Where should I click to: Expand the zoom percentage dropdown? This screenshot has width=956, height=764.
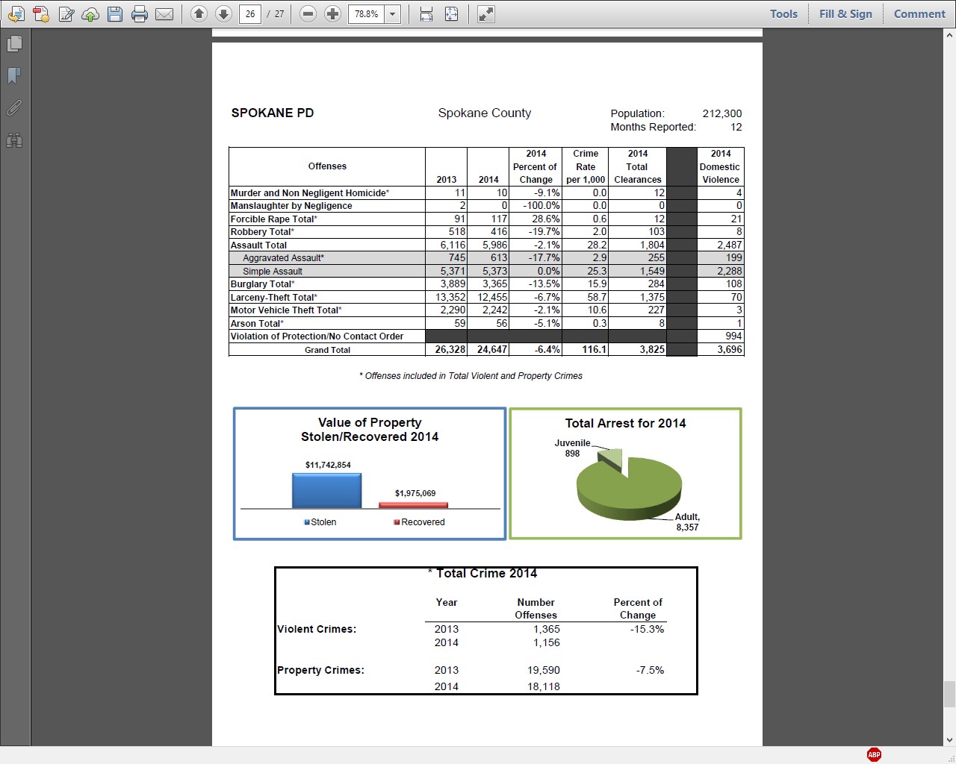pos(392,13)
